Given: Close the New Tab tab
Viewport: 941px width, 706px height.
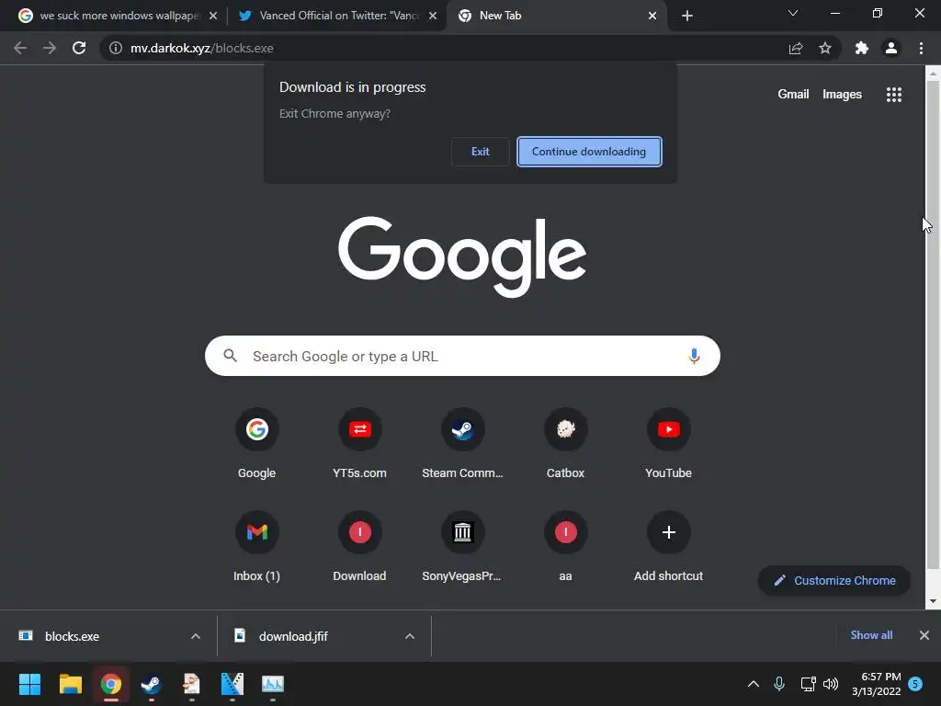Looking at the screenshot, I should tap(652, 16).
